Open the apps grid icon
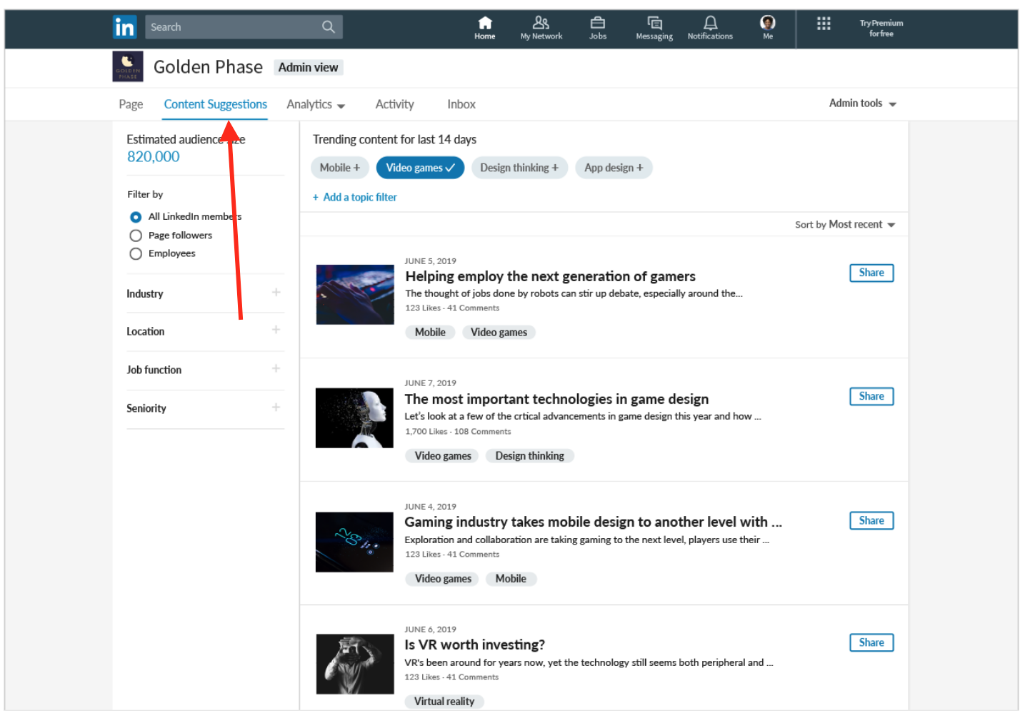Viewport: 1030px width, 718px height. pyautogui.click(x=824, y=24)
